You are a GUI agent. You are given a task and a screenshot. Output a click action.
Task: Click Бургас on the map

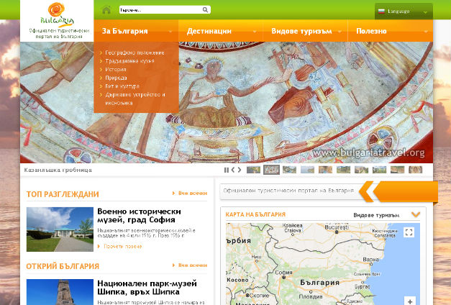pyautogui.click(x=362, y=286)
